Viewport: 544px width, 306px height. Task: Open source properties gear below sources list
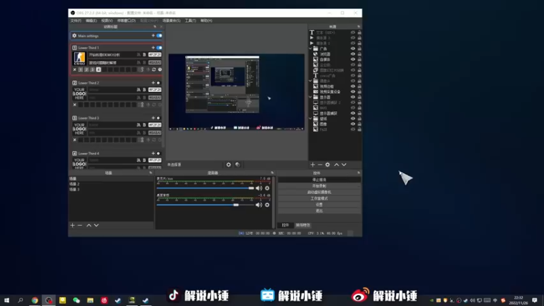click(x=328, y=165)
